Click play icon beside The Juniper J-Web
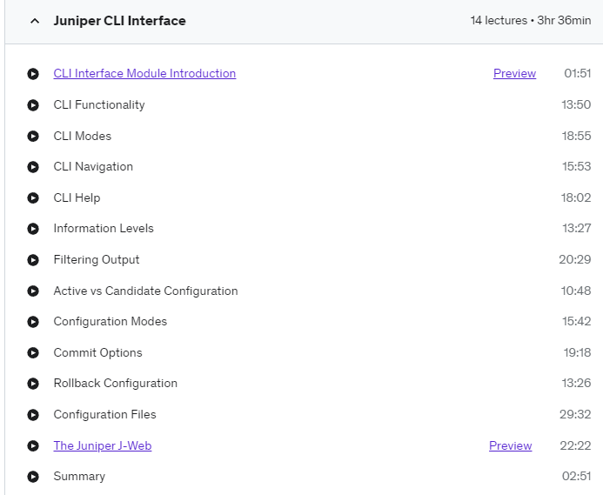 point(33,446)
